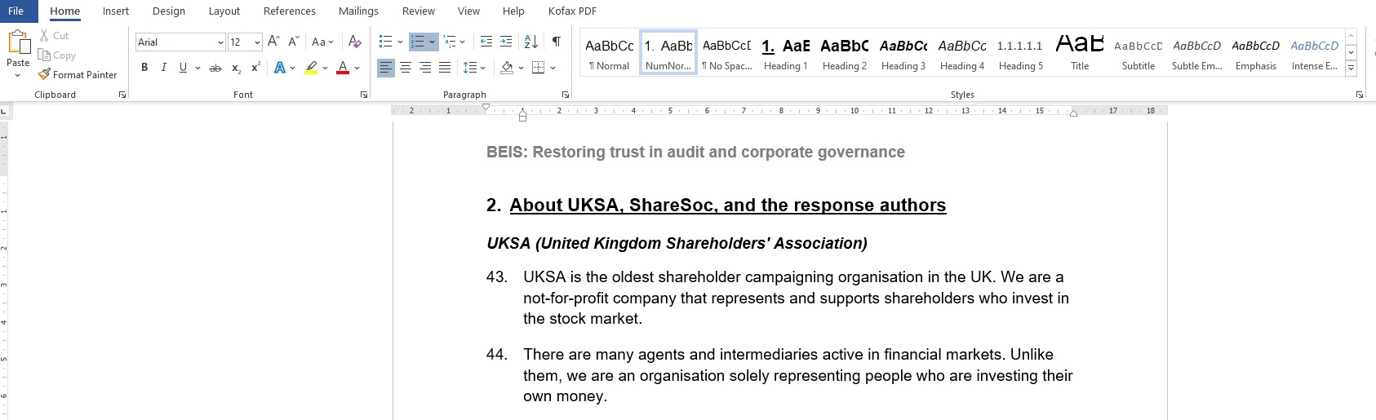
Task: Open Font dialog launcher
Action: (x=364, y=95)
